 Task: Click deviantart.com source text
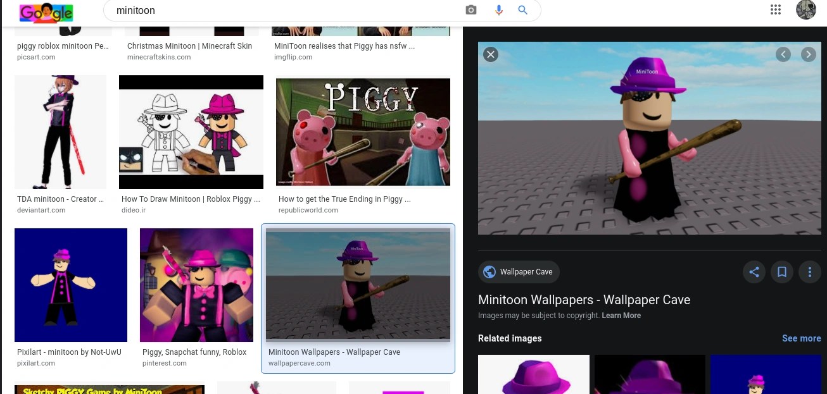point(41,210)
